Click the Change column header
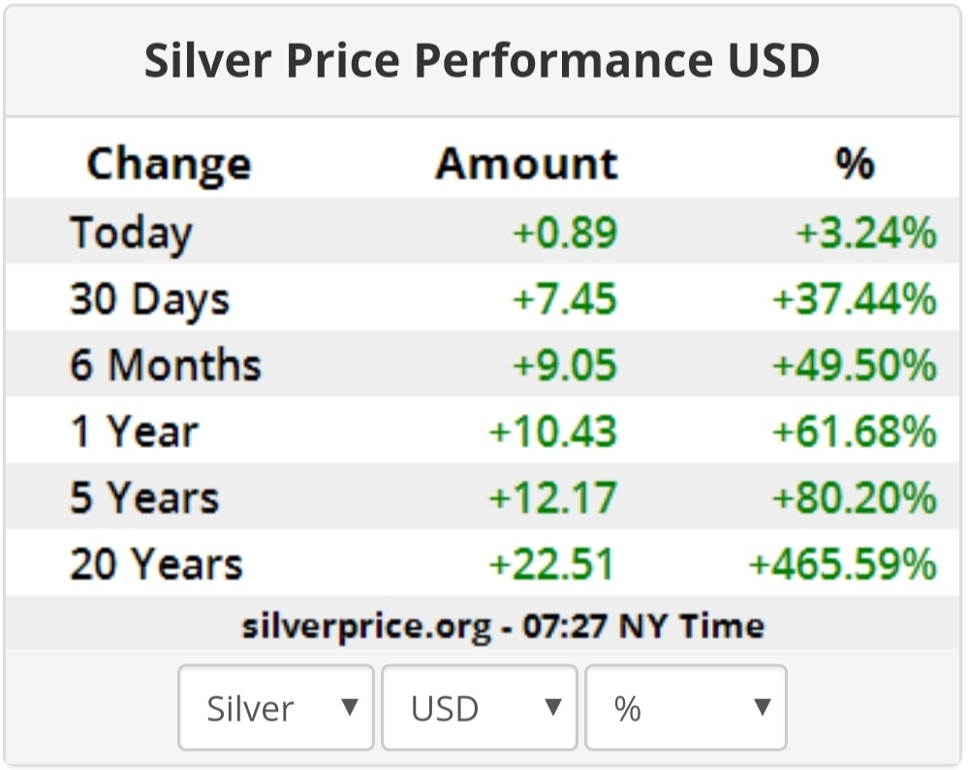Screen dimensions: 969x770 [x=169, y=165]
